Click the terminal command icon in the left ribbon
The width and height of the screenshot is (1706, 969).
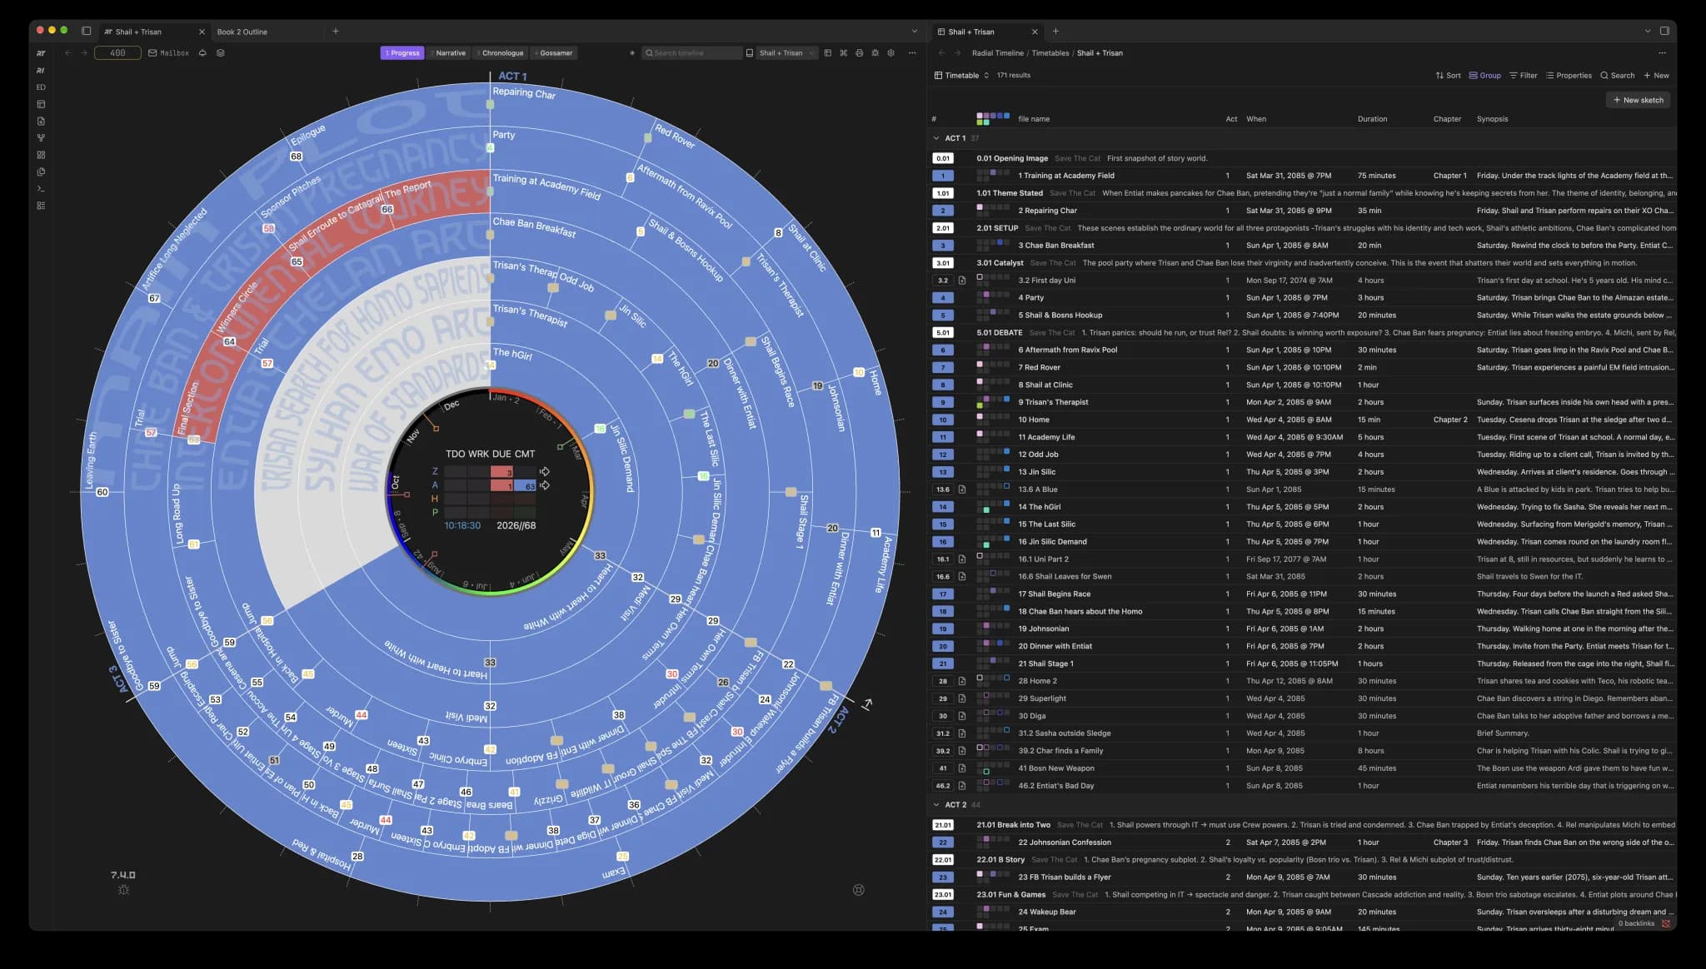click(x=41, y=189)
